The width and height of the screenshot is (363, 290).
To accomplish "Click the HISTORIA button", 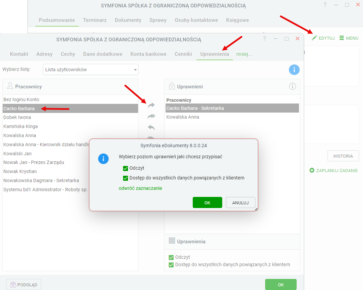I will [343, 156].
